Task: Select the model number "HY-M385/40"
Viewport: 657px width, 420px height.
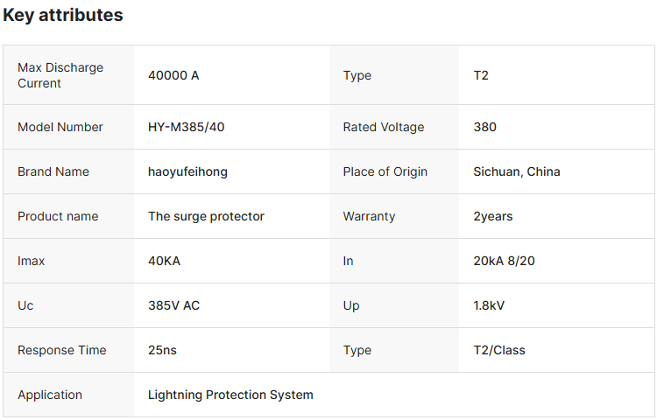Action: pos(187,127)
